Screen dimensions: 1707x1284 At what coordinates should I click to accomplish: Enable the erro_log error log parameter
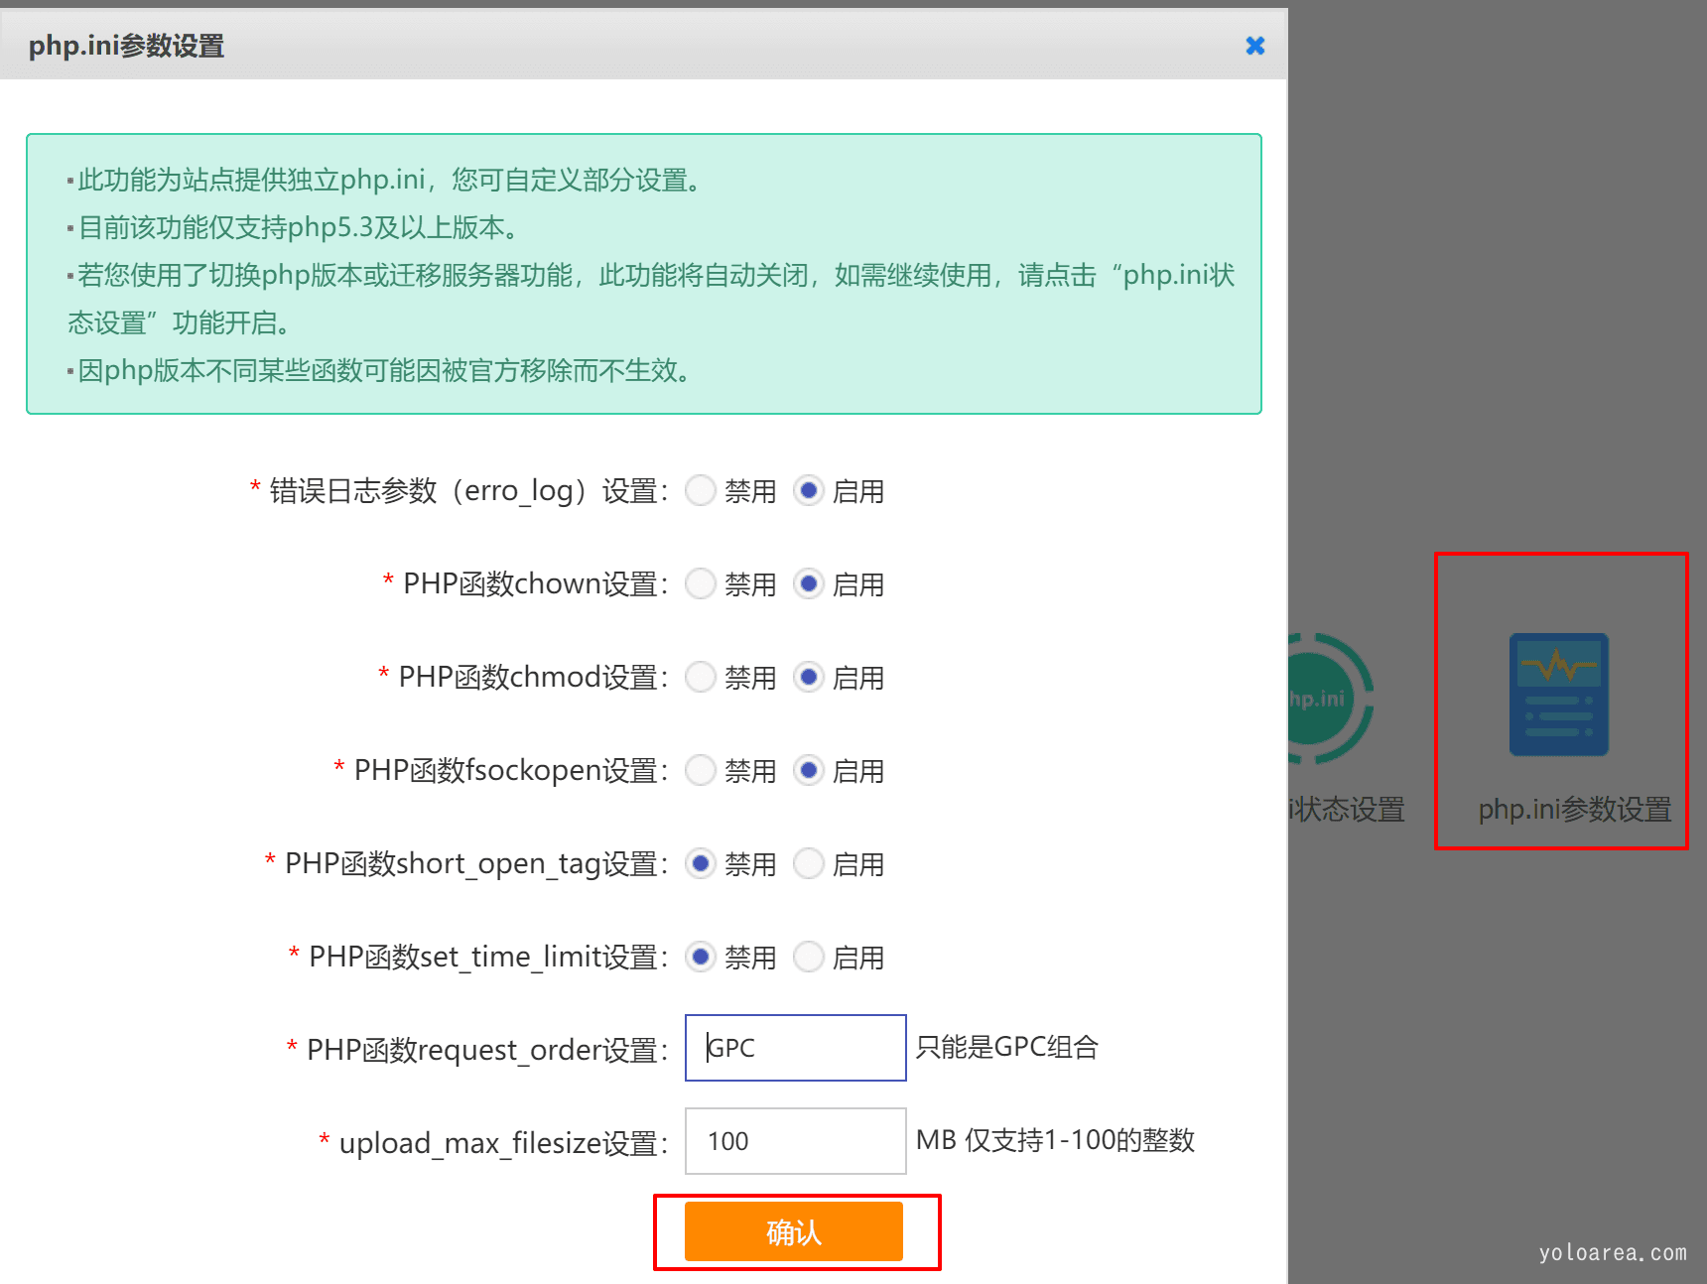point(809,490)
